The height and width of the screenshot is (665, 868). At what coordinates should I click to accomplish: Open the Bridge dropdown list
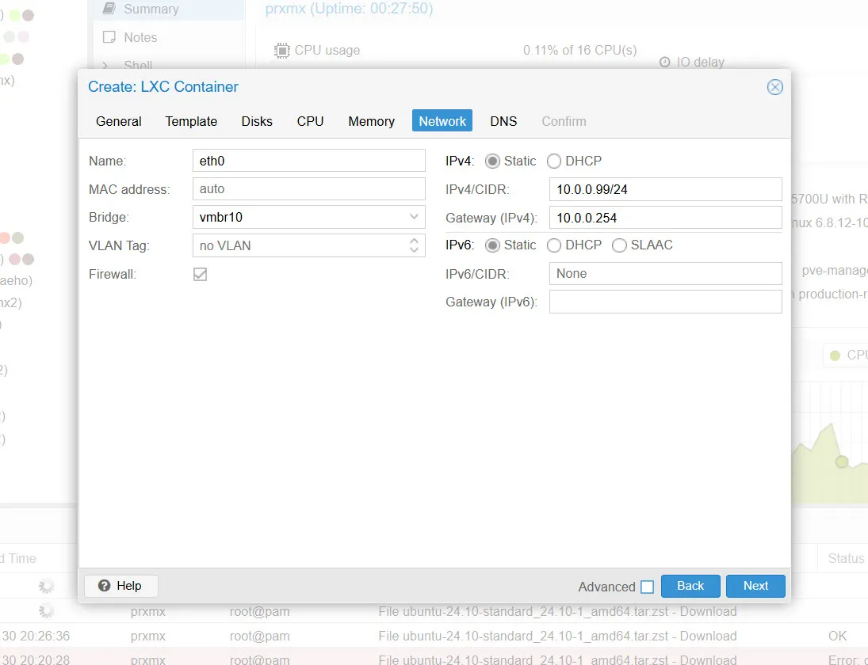pos(414,217)
